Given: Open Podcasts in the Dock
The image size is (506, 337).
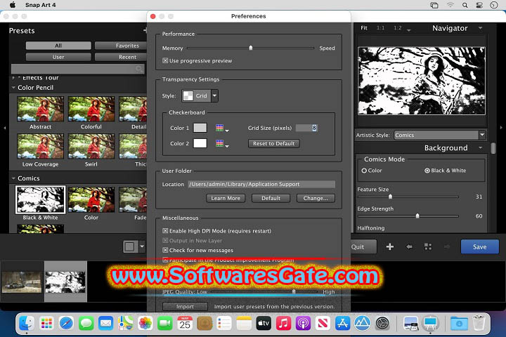Looking at the screenshot, I should [303, 323].
